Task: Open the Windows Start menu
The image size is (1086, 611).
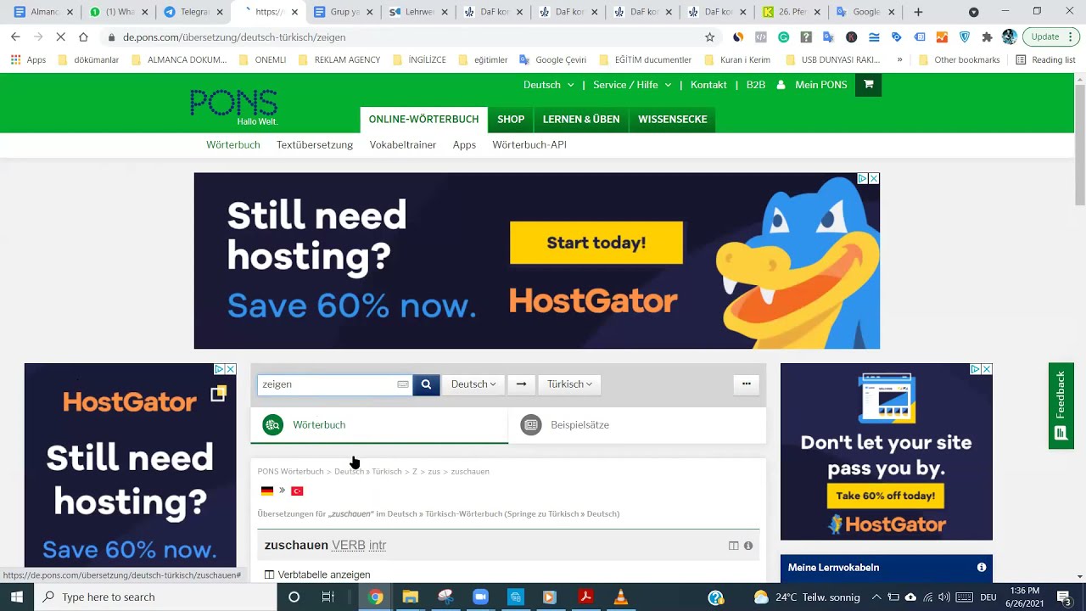Action: tap(16, 597)
